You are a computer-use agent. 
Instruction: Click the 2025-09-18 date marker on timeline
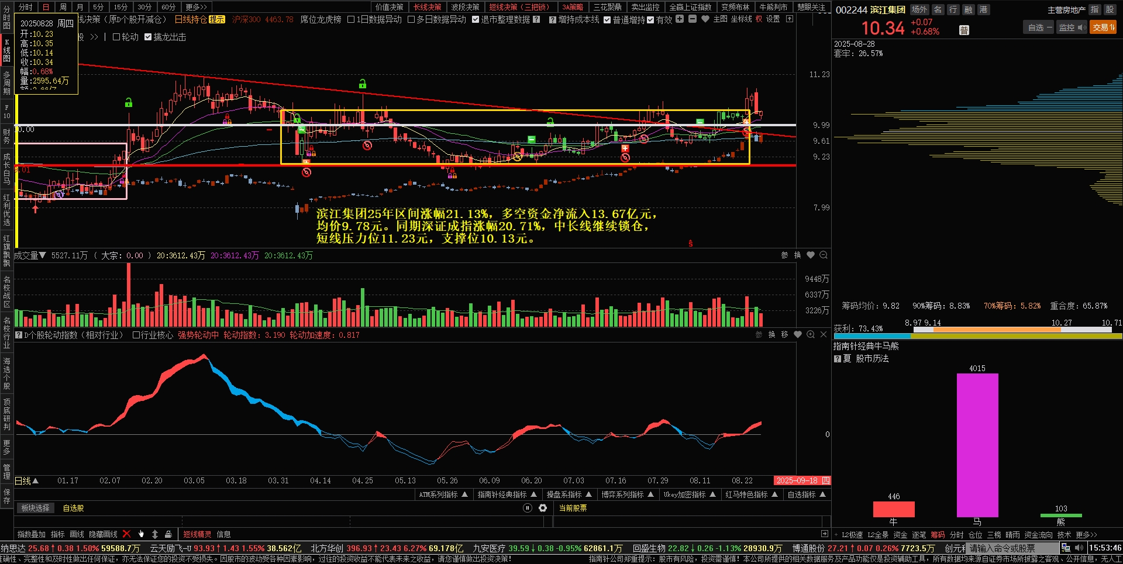pos(802,480)
